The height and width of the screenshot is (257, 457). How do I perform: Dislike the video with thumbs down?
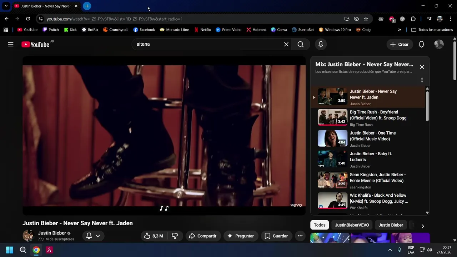pyautogui.click(x=175, y=236)
